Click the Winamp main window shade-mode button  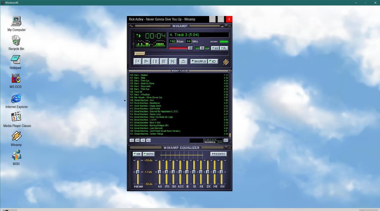pyautogui.click(x=226, y=26)
